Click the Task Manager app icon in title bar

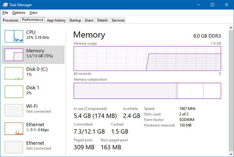(5, 5)
